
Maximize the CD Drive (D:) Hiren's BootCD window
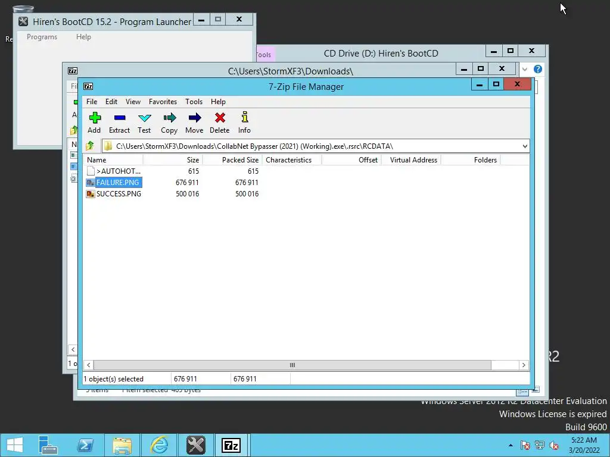click(511, 51)
